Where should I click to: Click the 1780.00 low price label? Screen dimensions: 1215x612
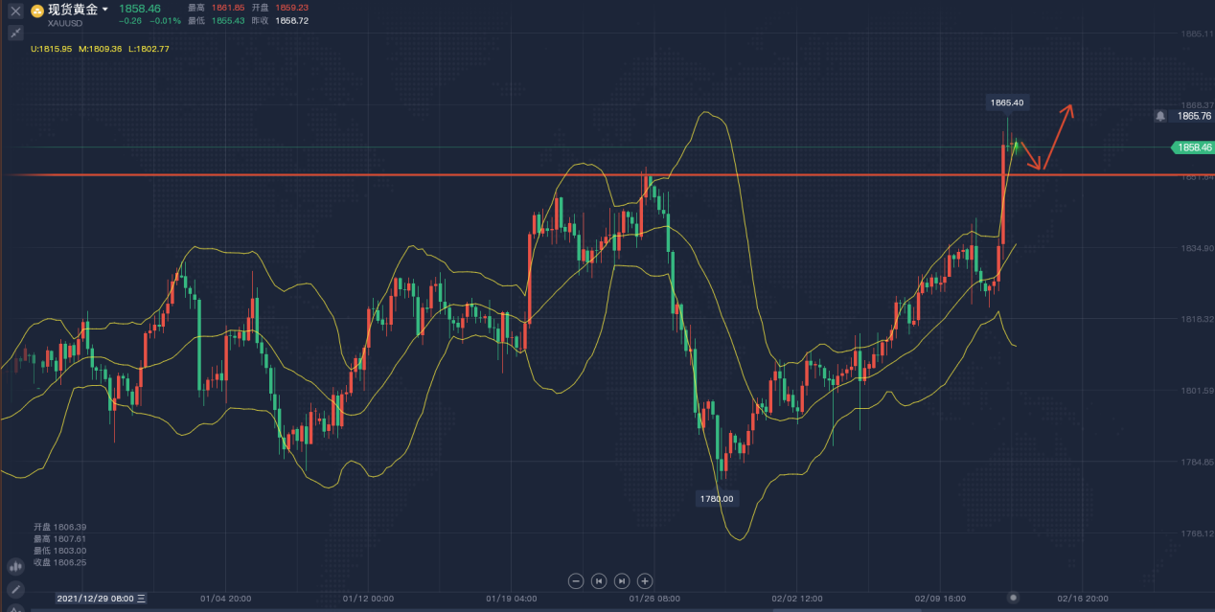pyautogui.click(x=716, y=499)
